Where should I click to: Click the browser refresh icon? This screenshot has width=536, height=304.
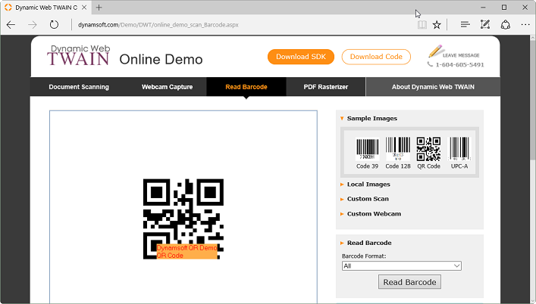(55, 24)
